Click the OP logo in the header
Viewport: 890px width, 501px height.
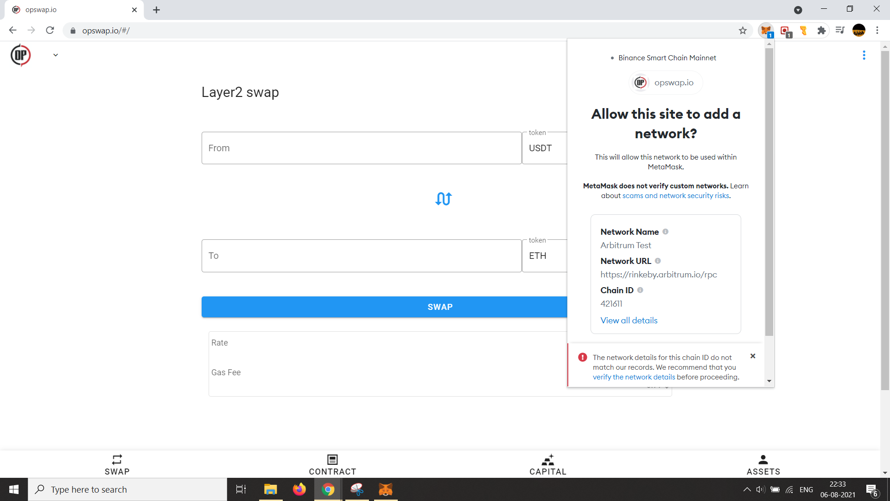20,55
